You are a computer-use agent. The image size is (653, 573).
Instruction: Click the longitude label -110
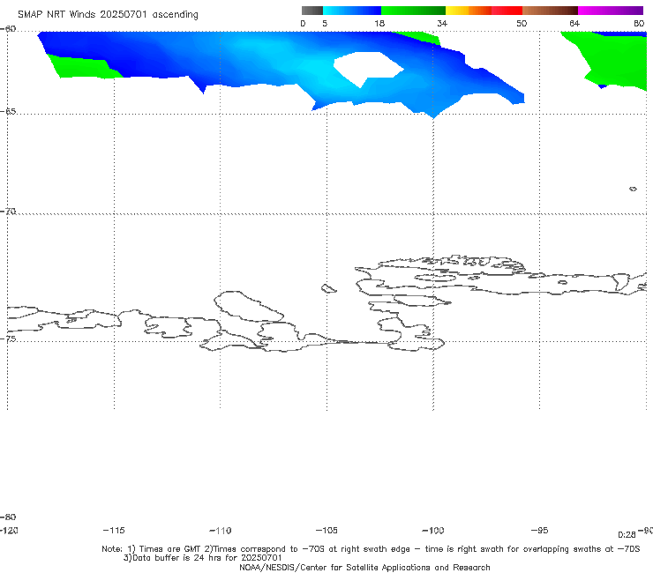(x=221, y=531)
